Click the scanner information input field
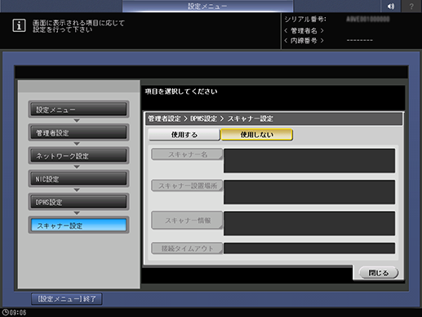Screen dimensions: 422x317 tap(309, 223)
